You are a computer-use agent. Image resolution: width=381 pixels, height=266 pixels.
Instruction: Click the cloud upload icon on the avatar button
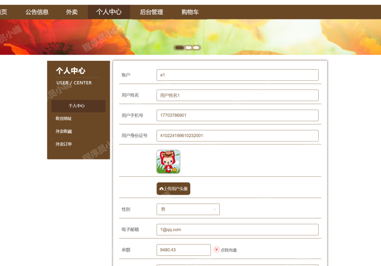click(x=162, y=188)
